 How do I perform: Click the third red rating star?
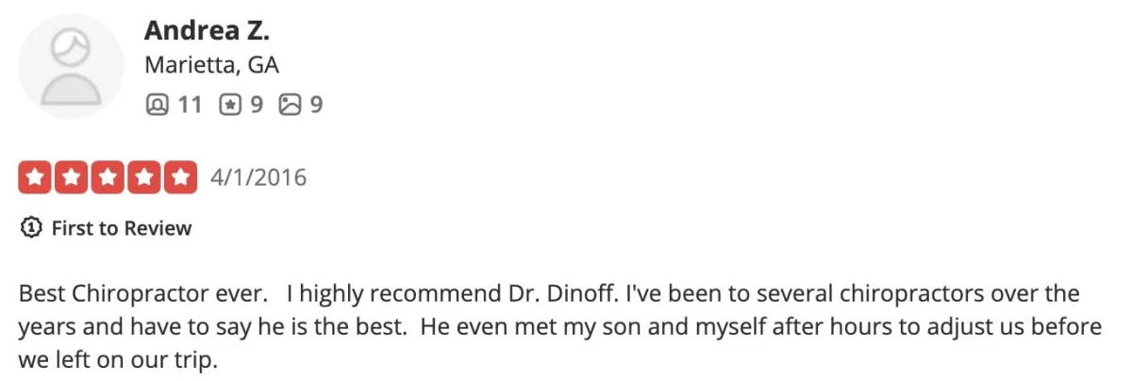coord(108,177)
